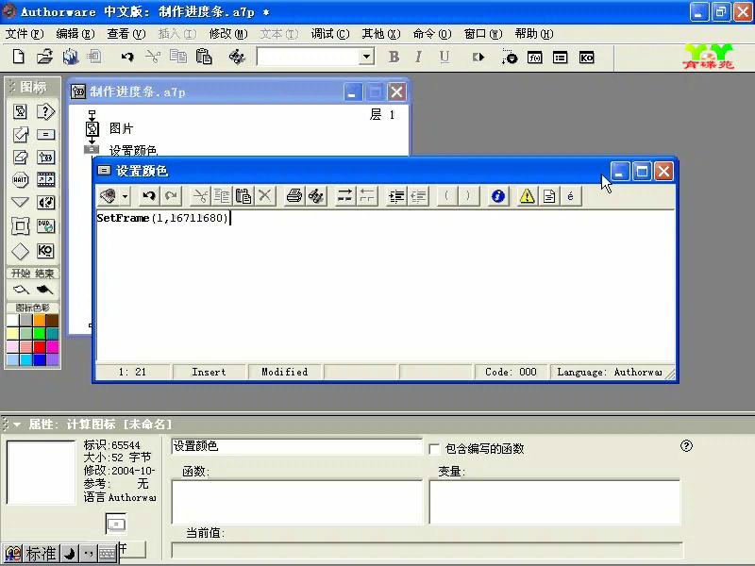The image size is (755, 566).
Task: Click the New file icon in main toolbar
Action: click(18, 57)
